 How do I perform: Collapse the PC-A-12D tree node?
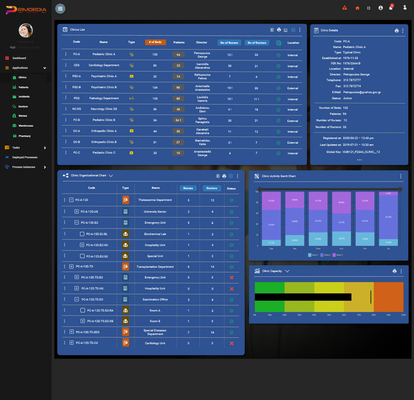(x=71, y=200)
